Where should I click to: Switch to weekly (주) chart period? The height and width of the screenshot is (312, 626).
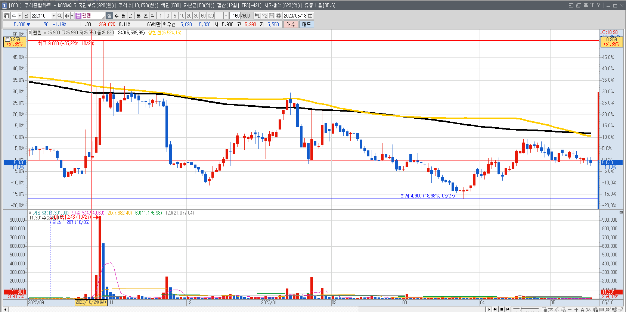(117, 16)
